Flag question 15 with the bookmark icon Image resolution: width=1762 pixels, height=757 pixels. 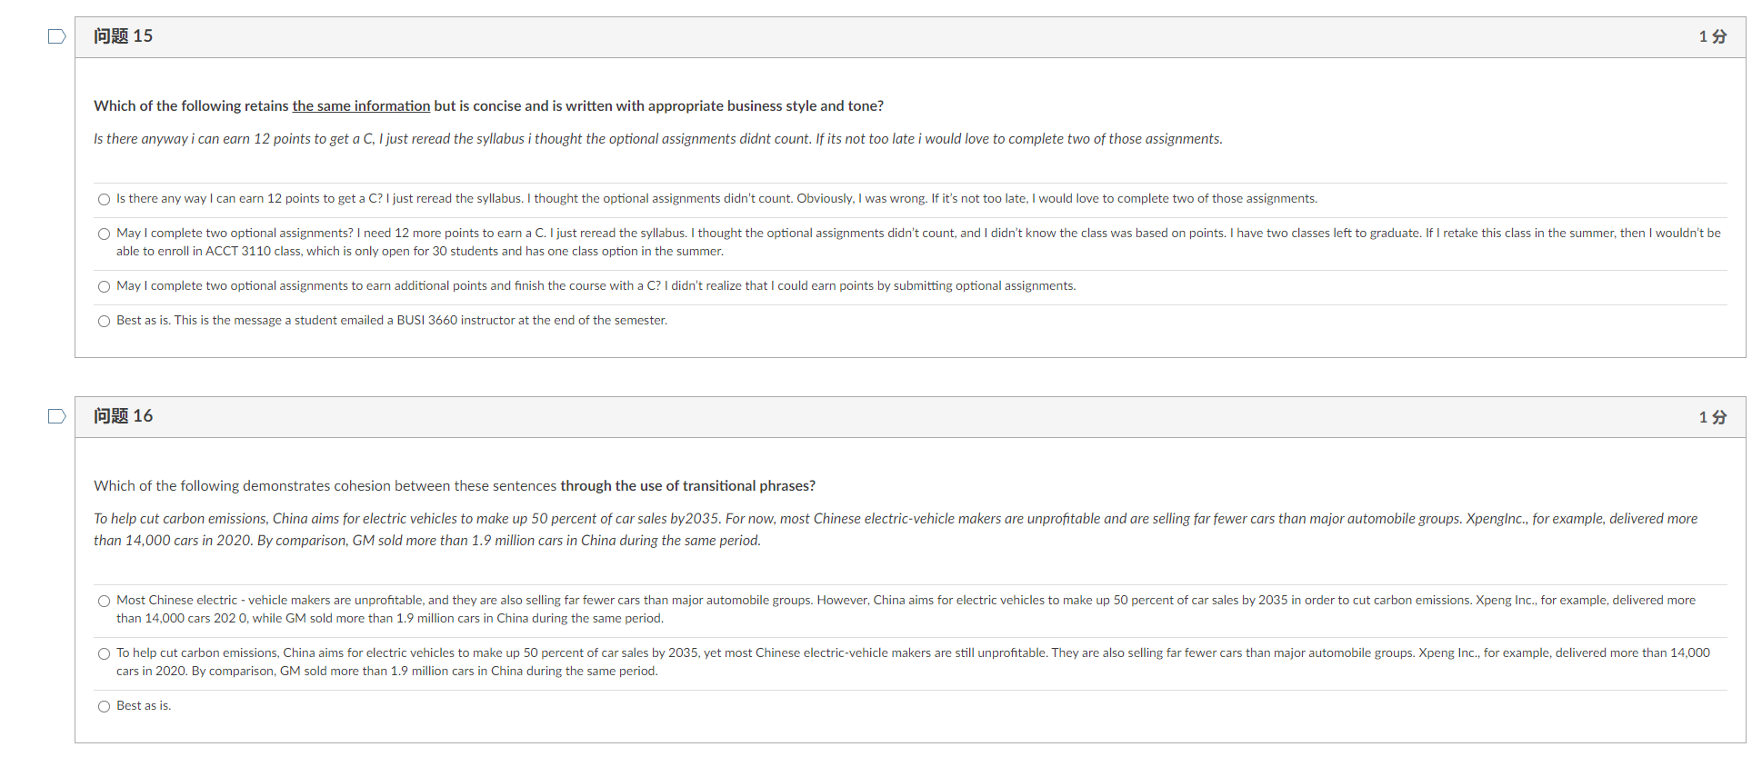pyautogui.click(x=56, y=36)
